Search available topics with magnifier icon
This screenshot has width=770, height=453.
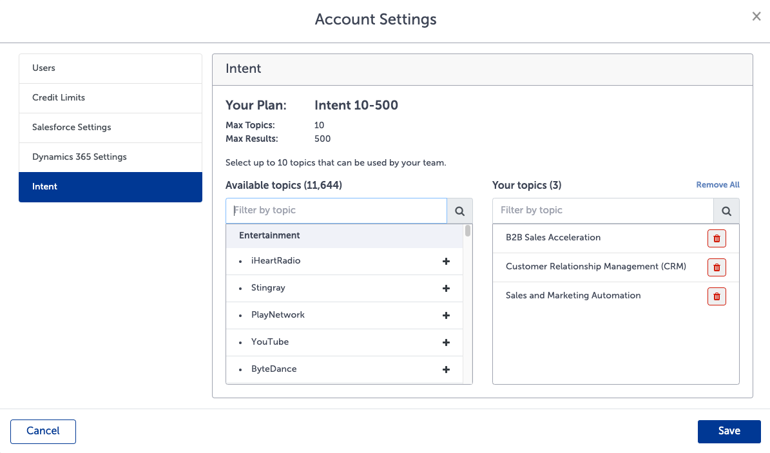(459, 211)
